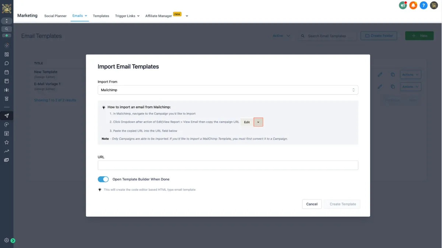Open the Automation play-circle icon in sidebar
This screenshot has width=442, height=248.
click(x=7, y=125)
